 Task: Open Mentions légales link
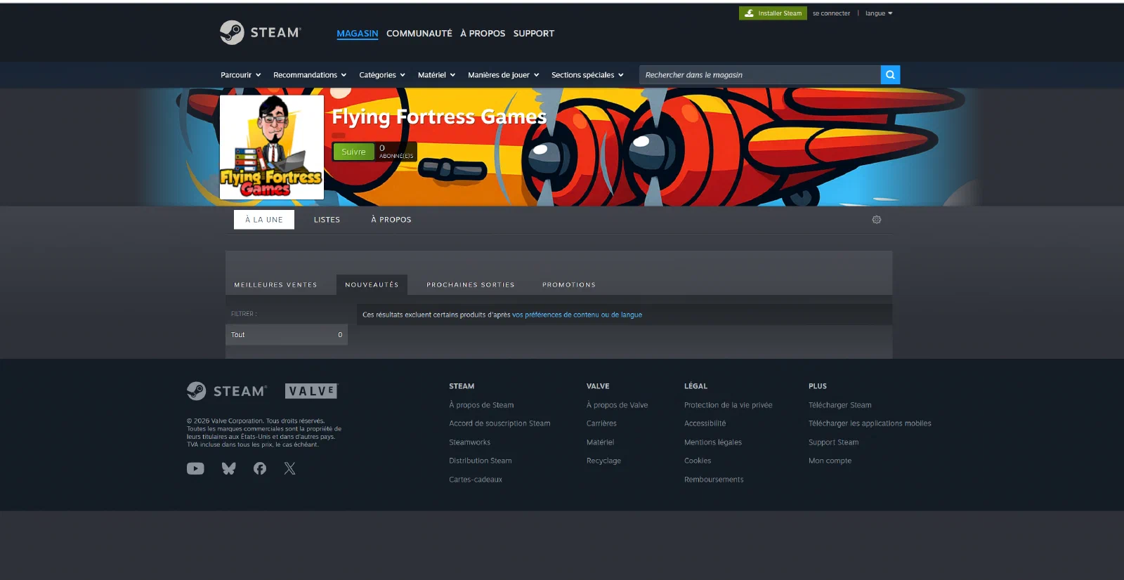(x=712, y=442)
